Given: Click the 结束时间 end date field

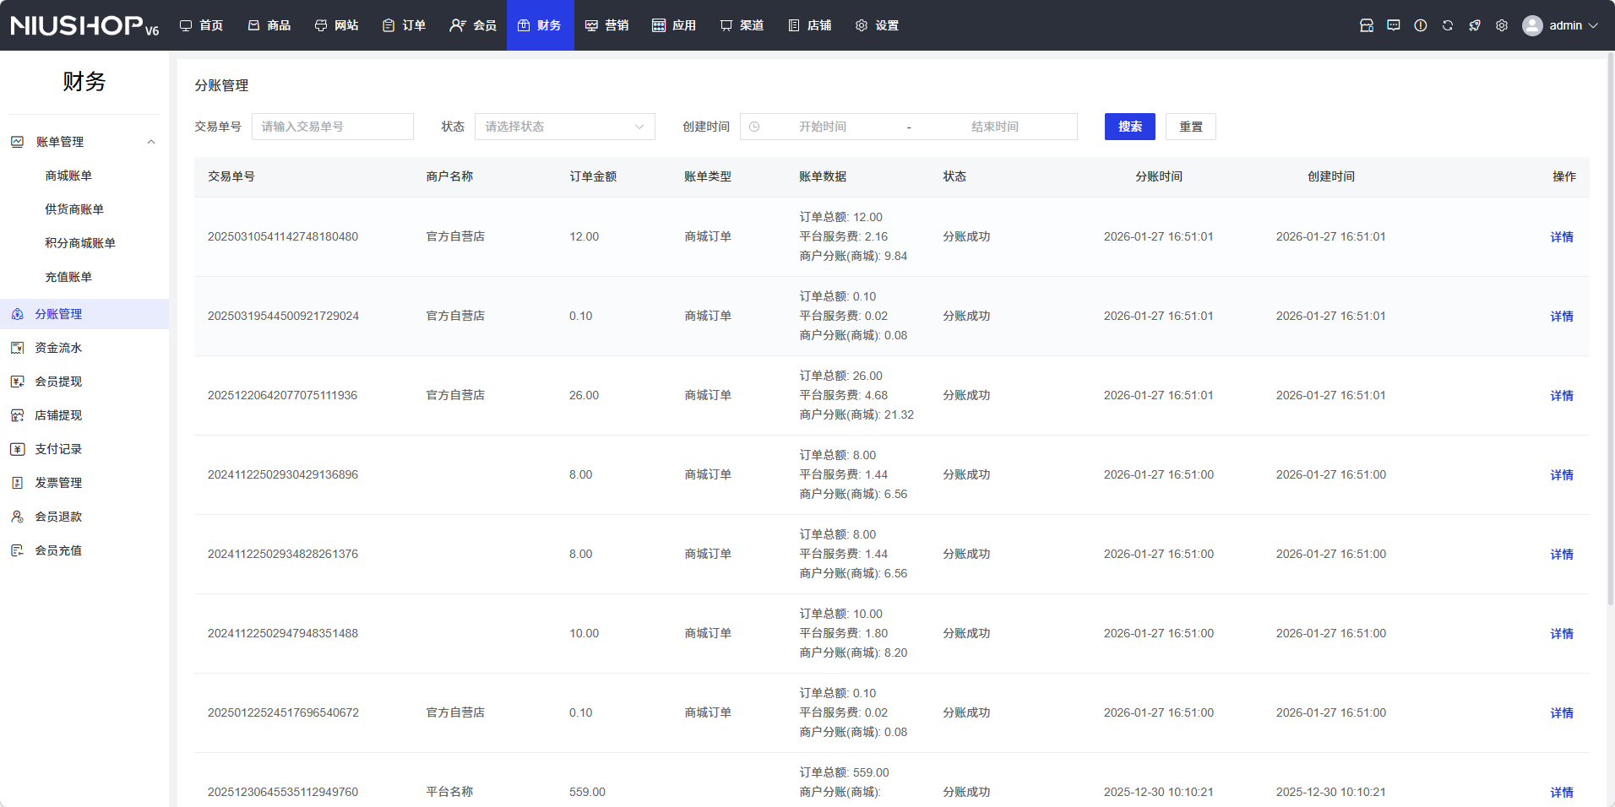Looking at the screenshot, I should [x=994, y=127].
